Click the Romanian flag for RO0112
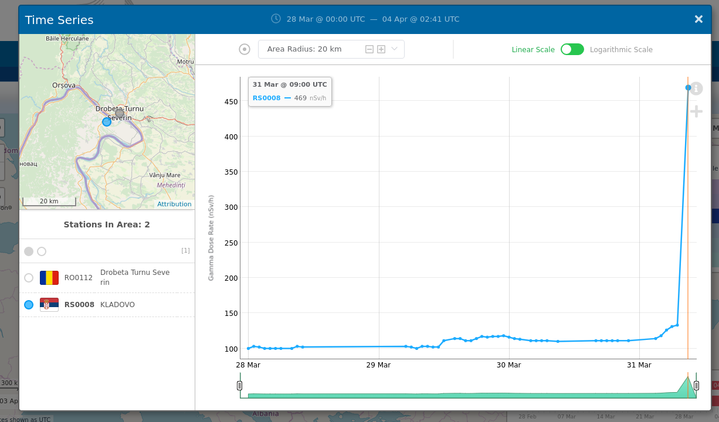The height and width of the screenshot is (422, 719). (x=49, y=278)
